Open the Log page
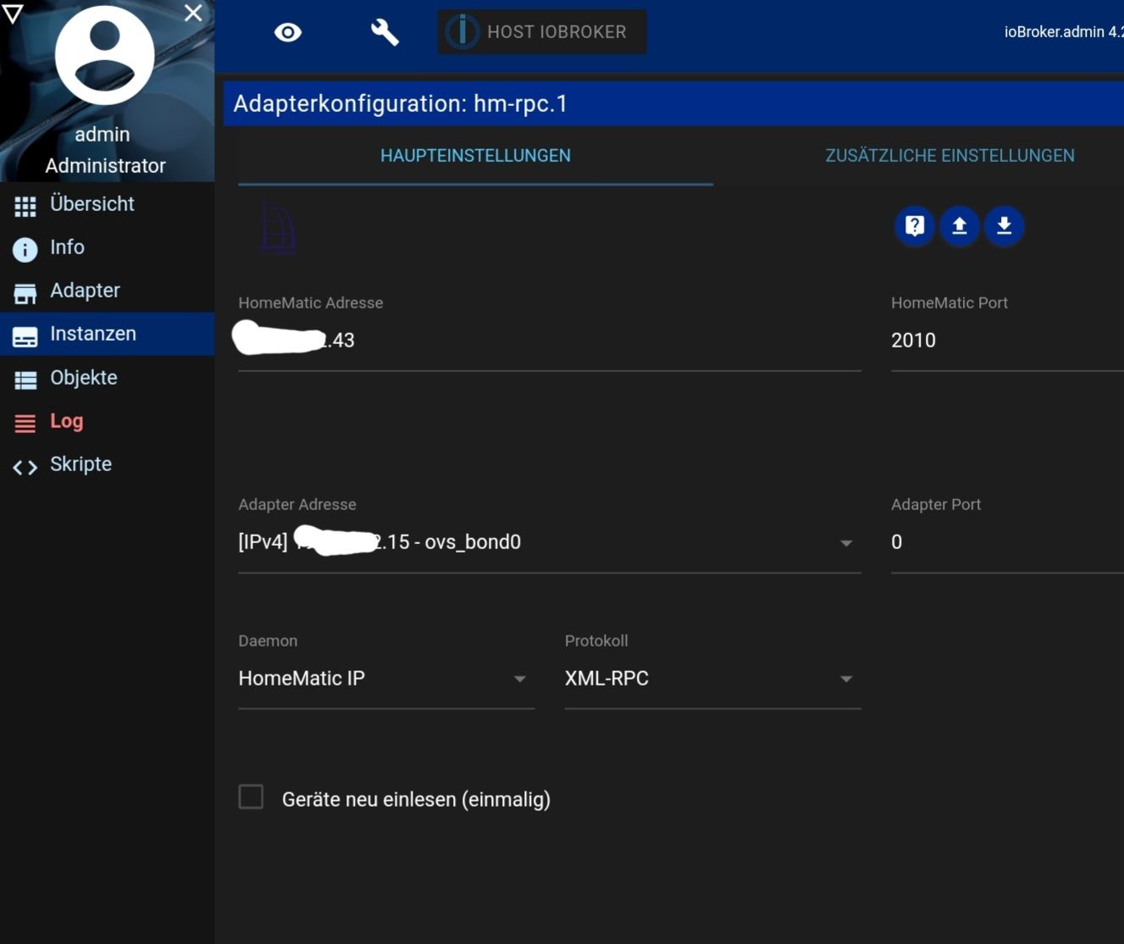Image resolution: width=1124 pixels, height=944 pixels. pos(107,421)
